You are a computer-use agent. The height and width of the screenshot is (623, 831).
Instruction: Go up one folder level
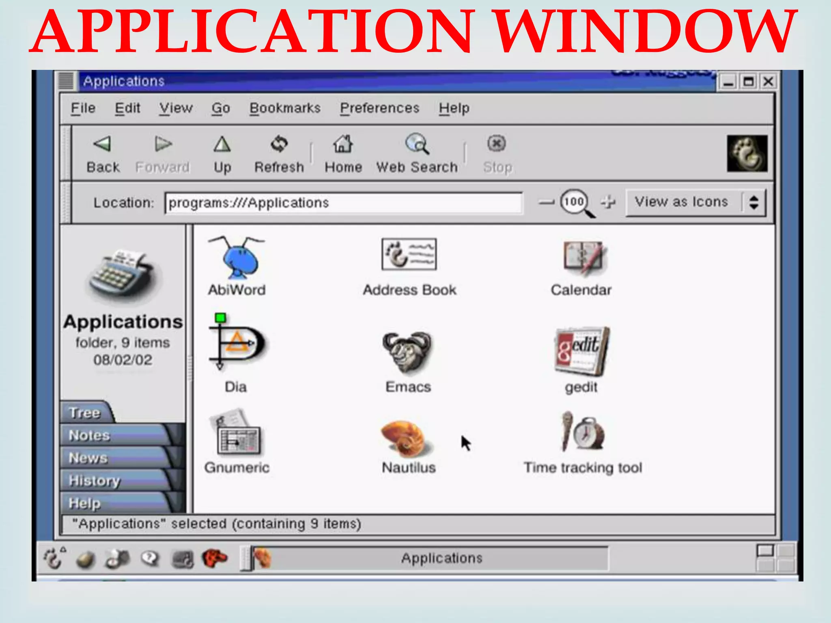coord(222,155)
